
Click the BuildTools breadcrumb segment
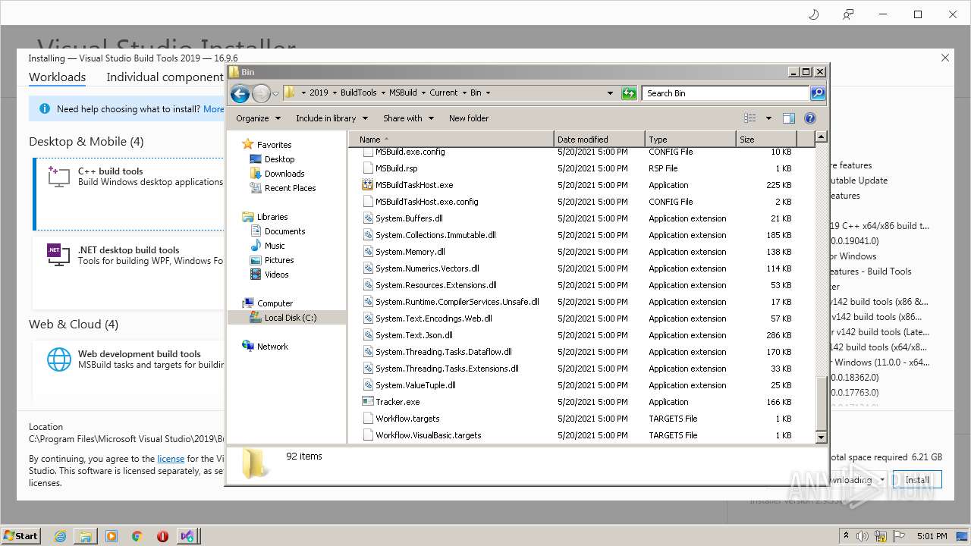point(358,93)
